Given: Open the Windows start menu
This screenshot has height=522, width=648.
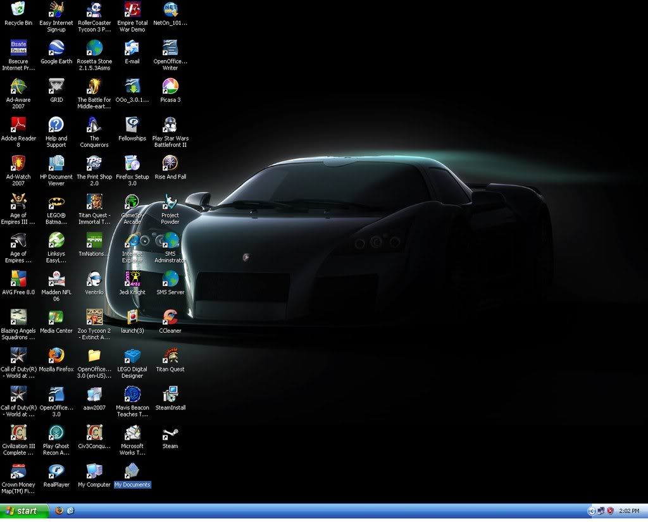Looking at the screenshot, I should pos(25,511).
